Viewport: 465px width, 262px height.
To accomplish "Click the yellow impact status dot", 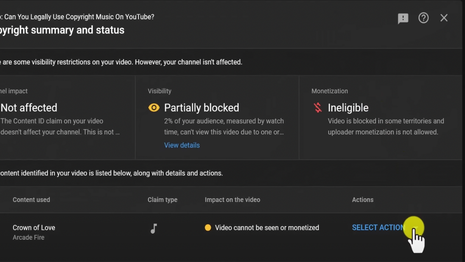I will pos(208,228).
